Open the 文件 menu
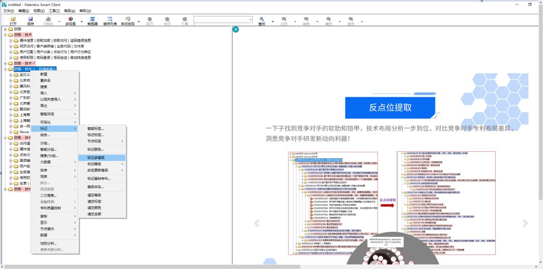This screenshot has width=543, height=269. (9, 11)
